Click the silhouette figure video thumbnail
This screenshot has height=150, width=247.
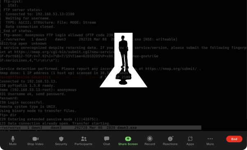click(123, 60)
